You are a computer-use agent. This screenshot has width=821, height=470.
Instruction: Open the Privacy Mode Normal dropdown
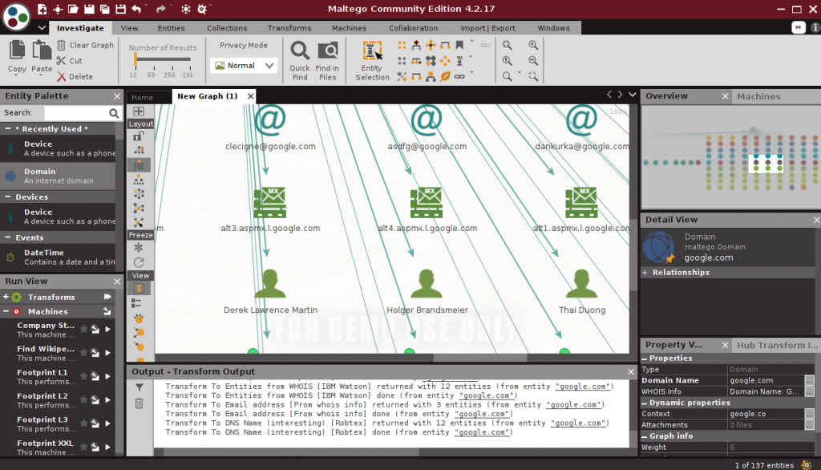(244, 66)
